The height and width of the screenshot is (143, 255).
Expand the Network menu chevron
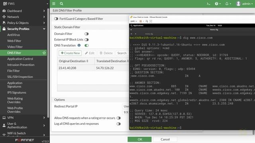44,17
